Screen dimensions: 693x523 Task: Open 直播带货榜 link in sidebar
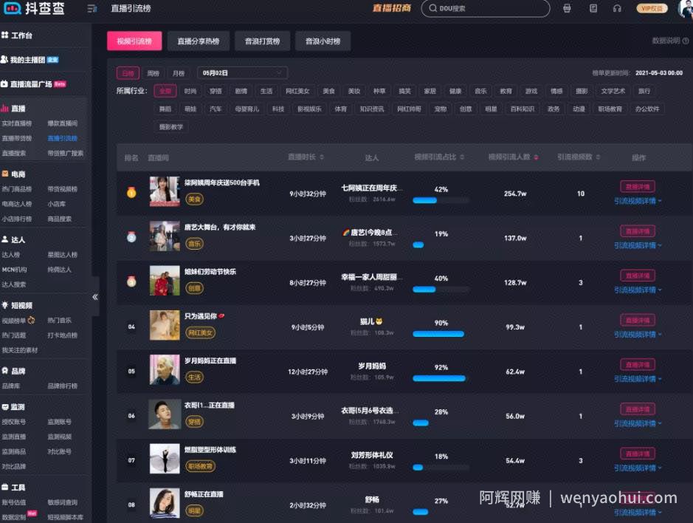tap(17, 138)
